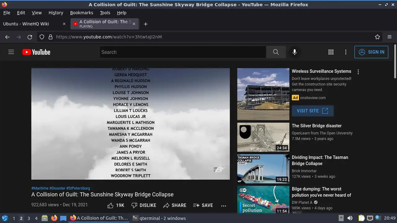Open the YouTube guide hamburger menu

[11, 52]
